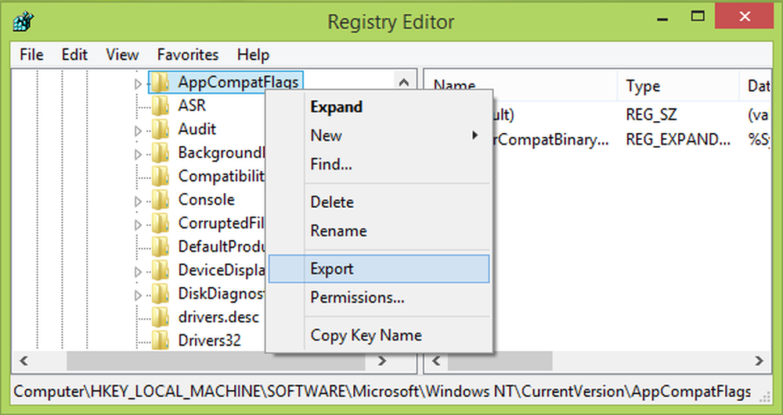Click the ASR folder icon
Screen dimensions: 783x415
pyautogui.click(x=160, y=106)
